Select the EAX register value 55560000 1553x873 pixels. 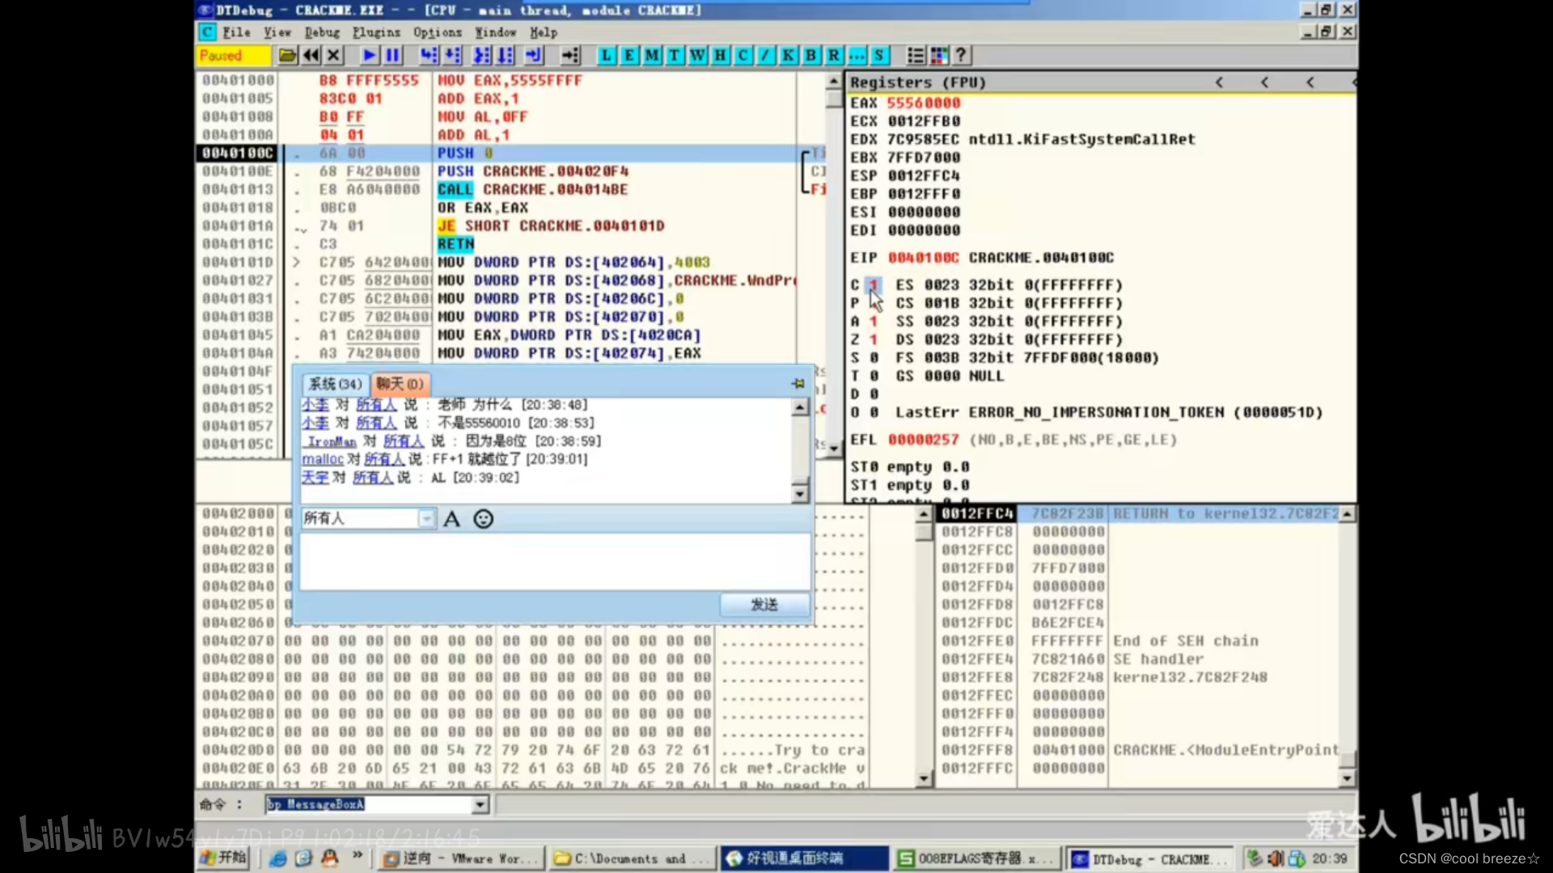(924, 103)
